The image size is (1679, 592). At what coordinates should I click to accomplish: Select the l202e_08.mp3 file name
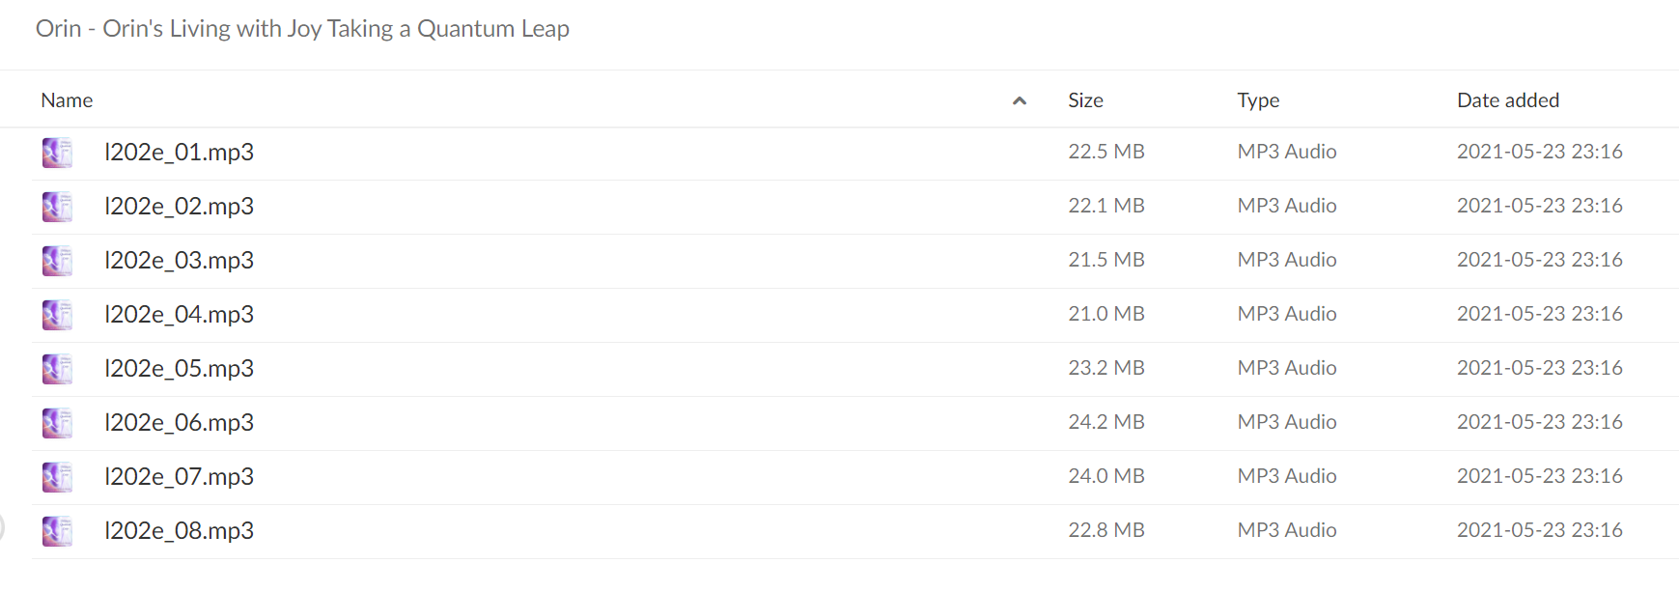[x=180, y=531]
